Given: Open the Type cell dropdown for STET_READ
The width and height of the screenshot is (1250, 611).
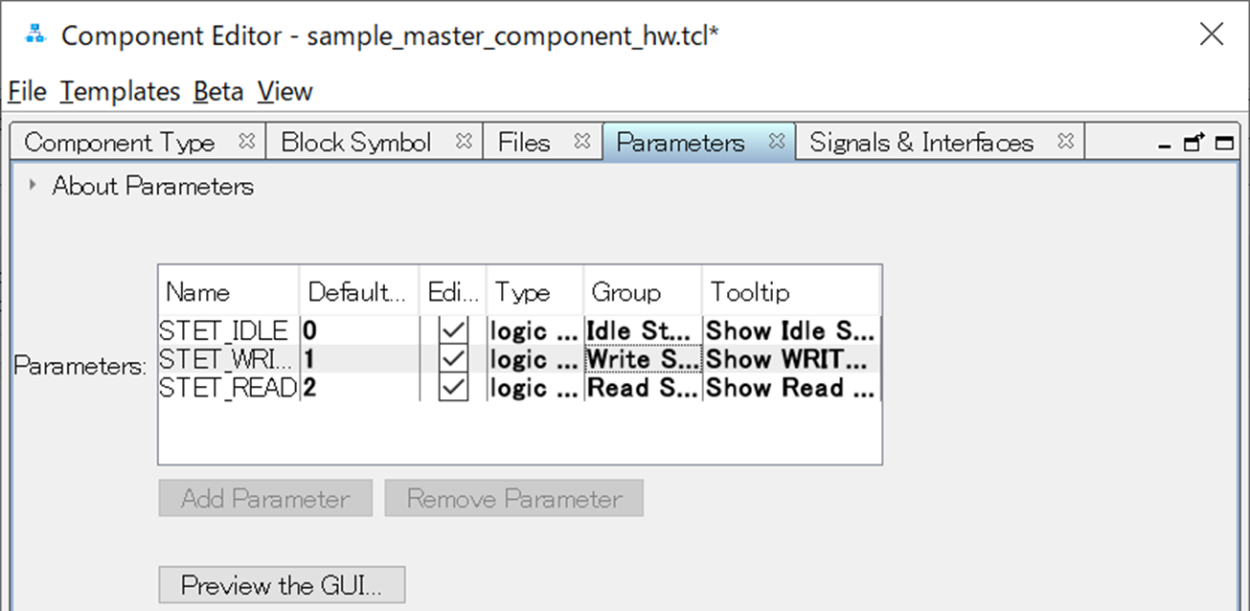Looking at the screenshot, I should (x=534, y=388).
